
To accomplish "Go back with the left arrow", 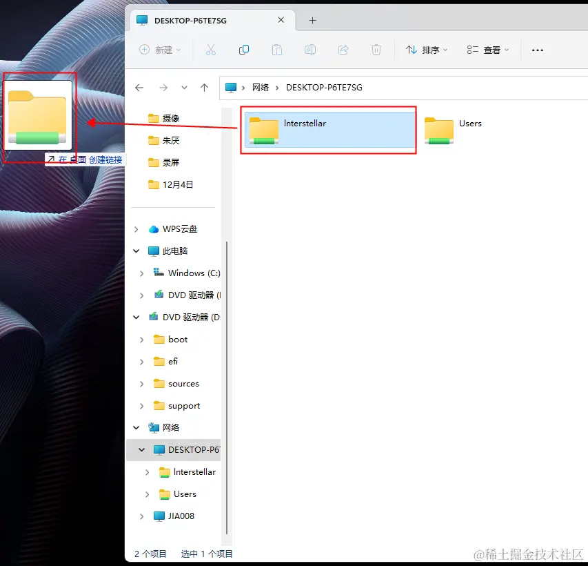I will pos(139,88).
